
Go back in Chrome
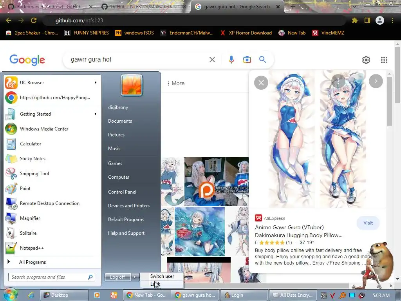click(9, 20)
